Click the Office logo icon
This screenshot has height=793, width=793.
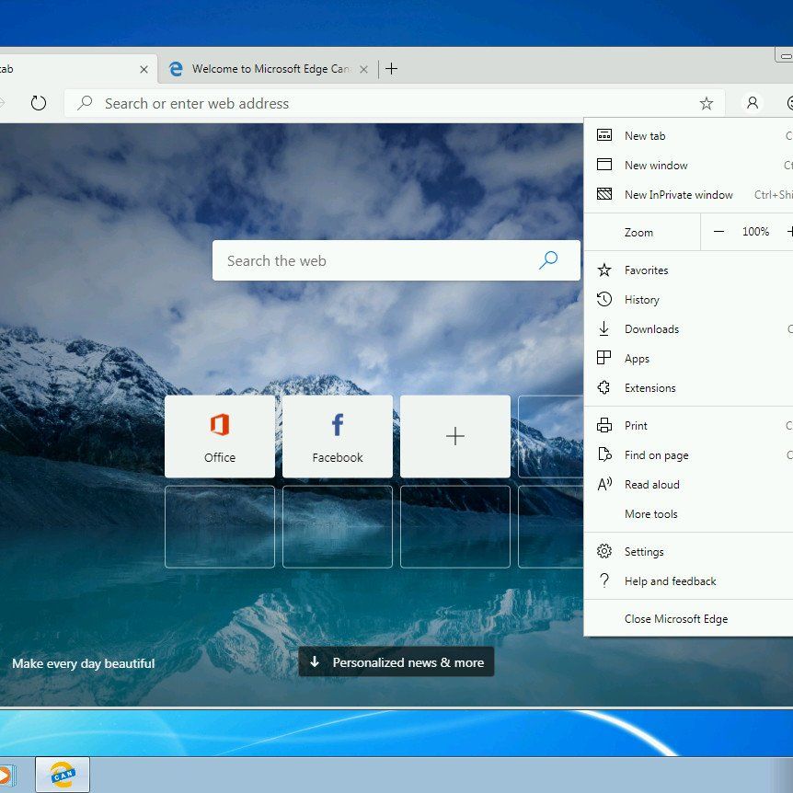[x=220, y=425]
